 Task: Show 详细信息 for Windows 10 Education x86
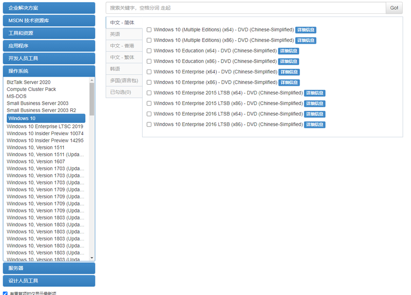pyautogui.click(x=288, y=62)
